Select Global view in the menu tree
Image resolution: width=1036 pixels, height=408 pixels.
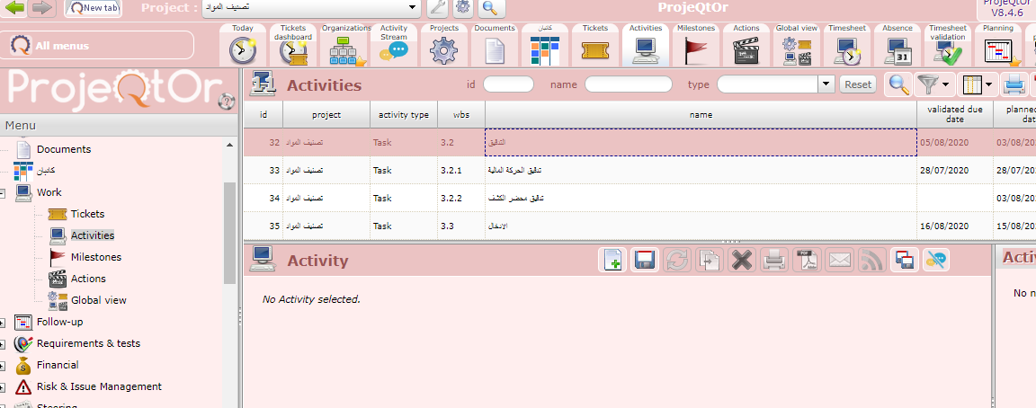[x=98, y=300]
